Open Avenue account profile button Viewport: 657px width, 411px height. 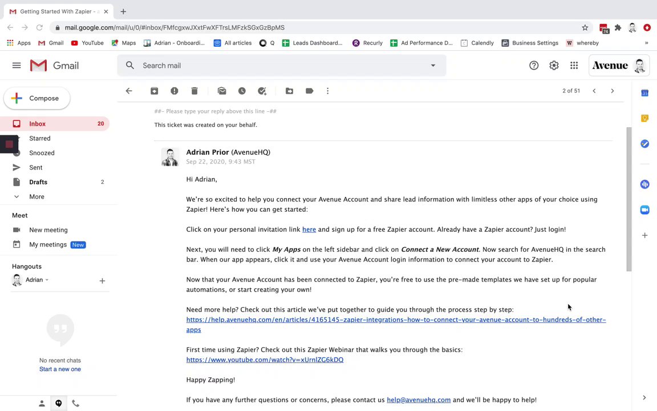click(x=619, y=66)
